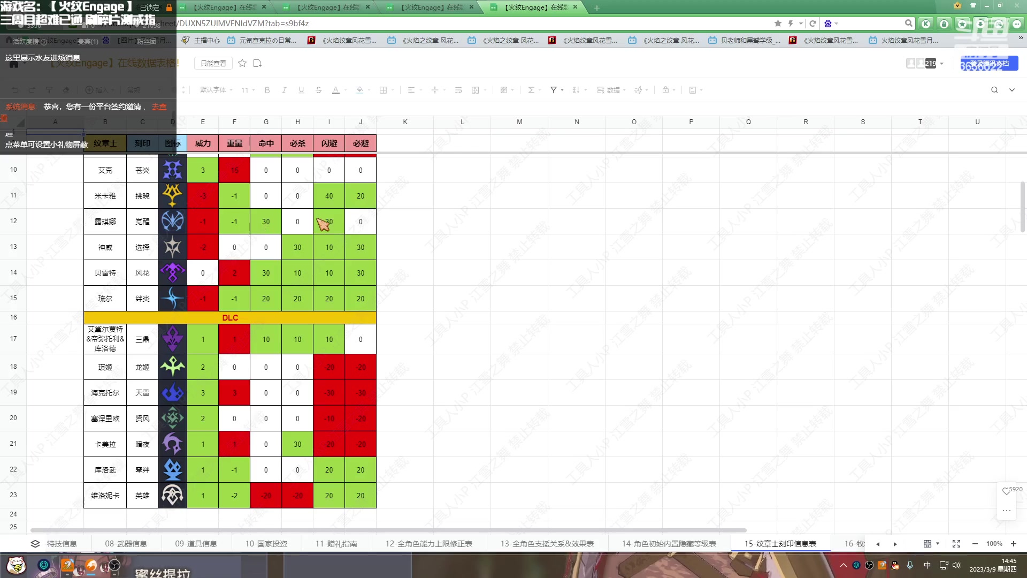Open the 贝老师和黑鹫学级 bookmark
Screen dimensions: 1027x578
click(744, 40)
